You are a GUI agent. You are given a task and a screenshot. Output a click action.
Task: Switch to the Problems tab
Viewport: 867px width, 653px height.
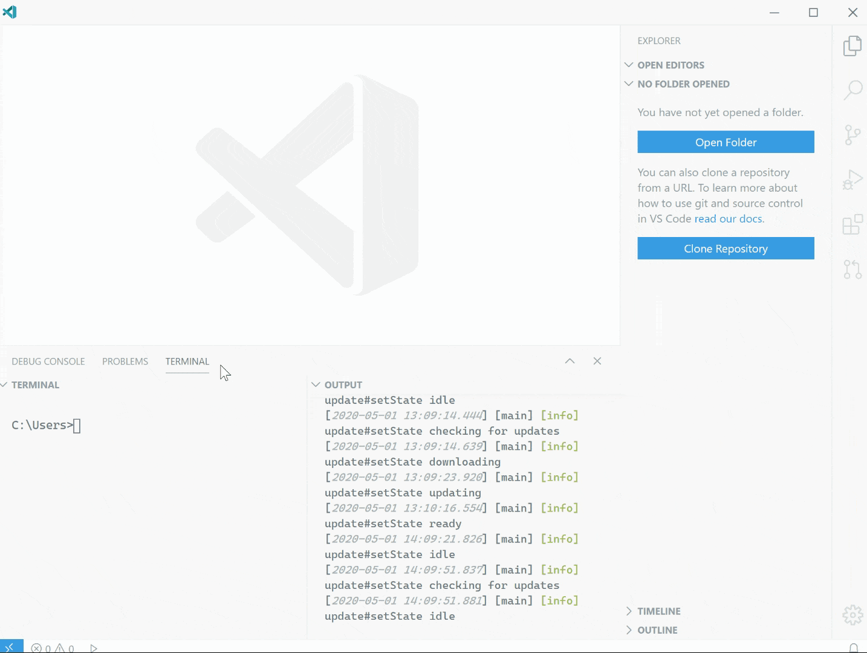[x=125, y=362]
